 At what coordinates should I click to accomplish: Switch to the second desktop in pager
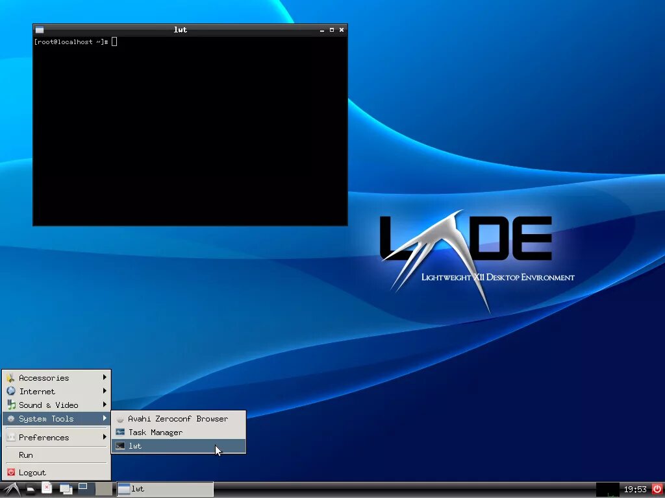104,489
